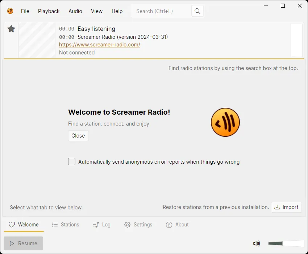The width and height of the screenshot is (308, 254).
Task: Click the station artwork placeholder thumbnail
Action: click(x=37, y=40)
